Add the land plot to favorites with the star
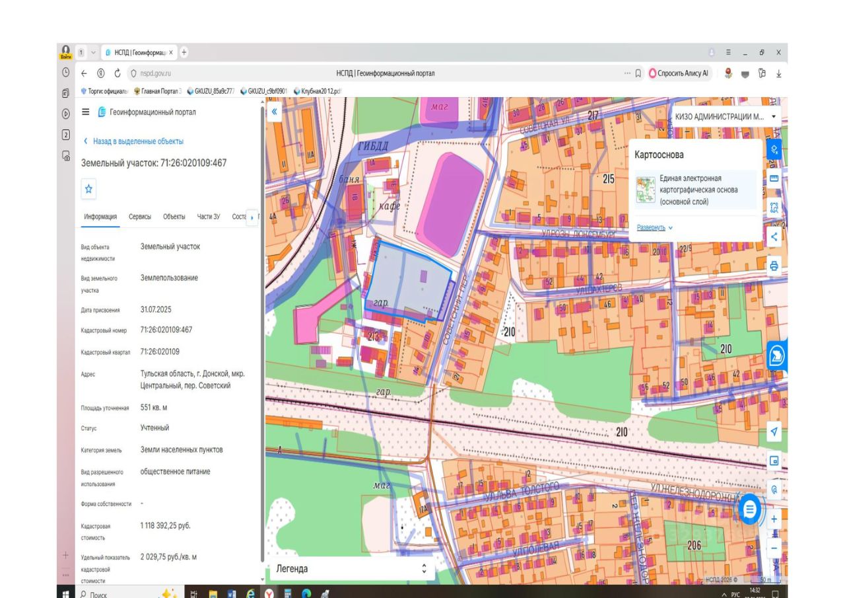 (89, 188)
